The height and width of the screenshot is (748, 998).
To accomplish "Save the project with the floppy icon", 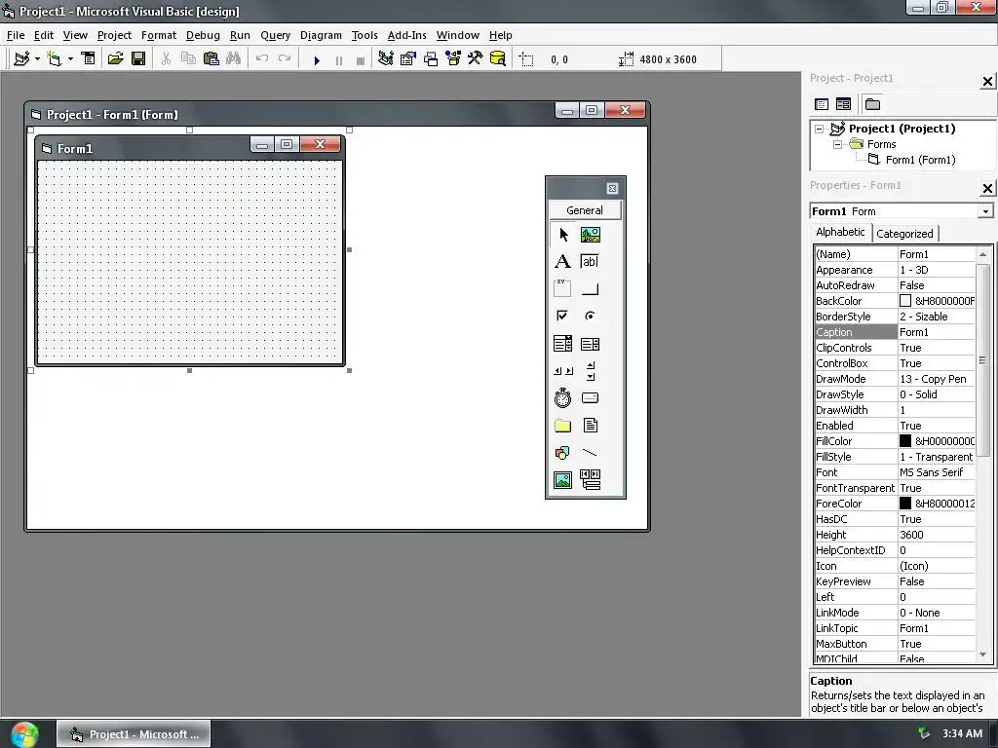I will click(138, 58).
